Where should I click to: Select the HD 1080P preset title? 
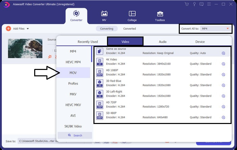(112, 70)
